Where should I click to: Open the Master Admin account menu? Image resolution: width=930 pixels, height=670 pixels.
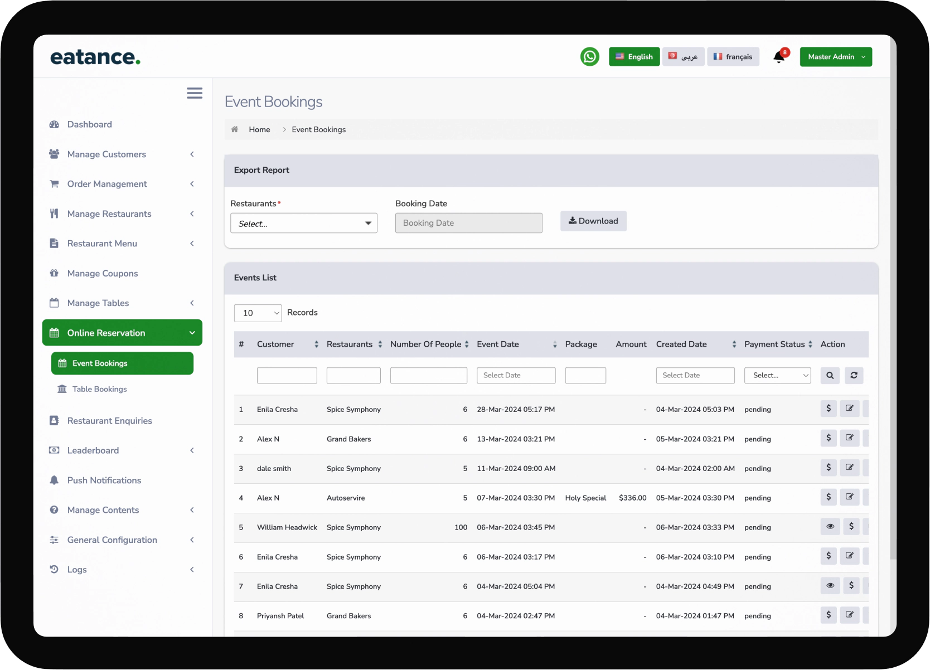click(835, 57)
